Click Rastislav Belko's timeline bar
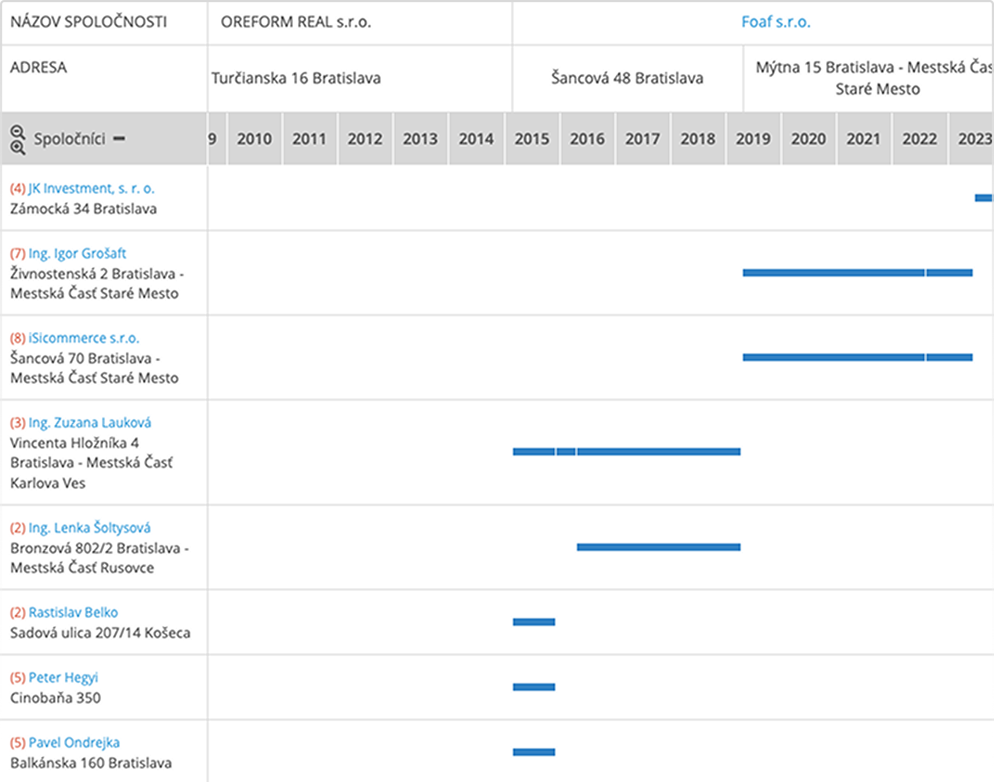Screen dimensions: 994x782 pyautogui.click(x=533, y=622)
